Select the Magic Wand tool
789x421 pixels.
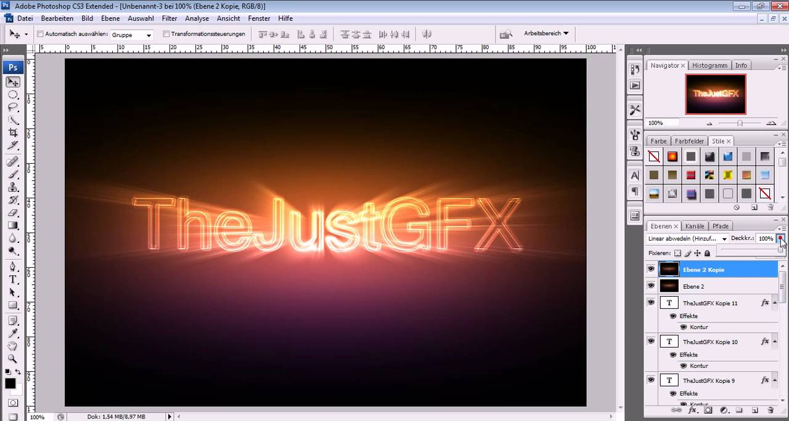[x=13, y=120]
